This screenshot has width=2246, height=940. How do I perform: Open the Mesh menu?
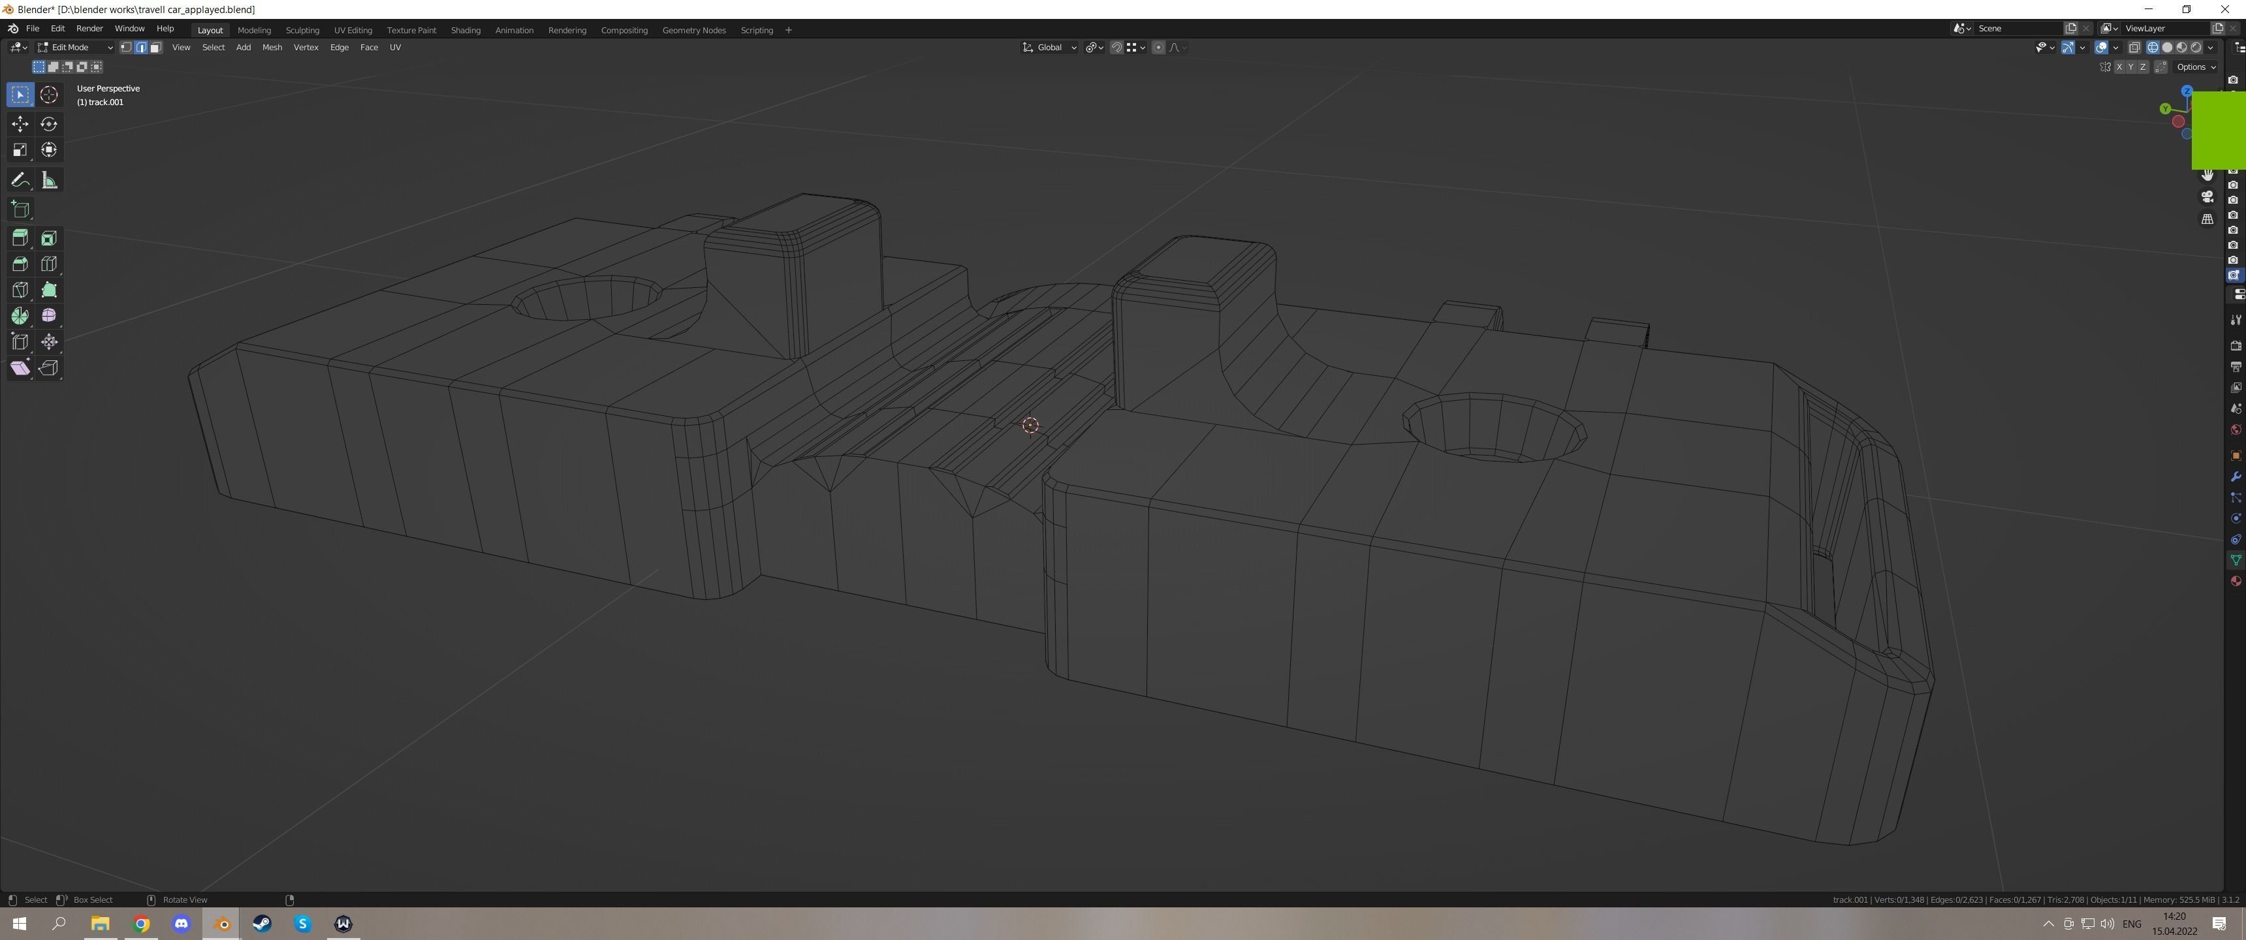272,48
